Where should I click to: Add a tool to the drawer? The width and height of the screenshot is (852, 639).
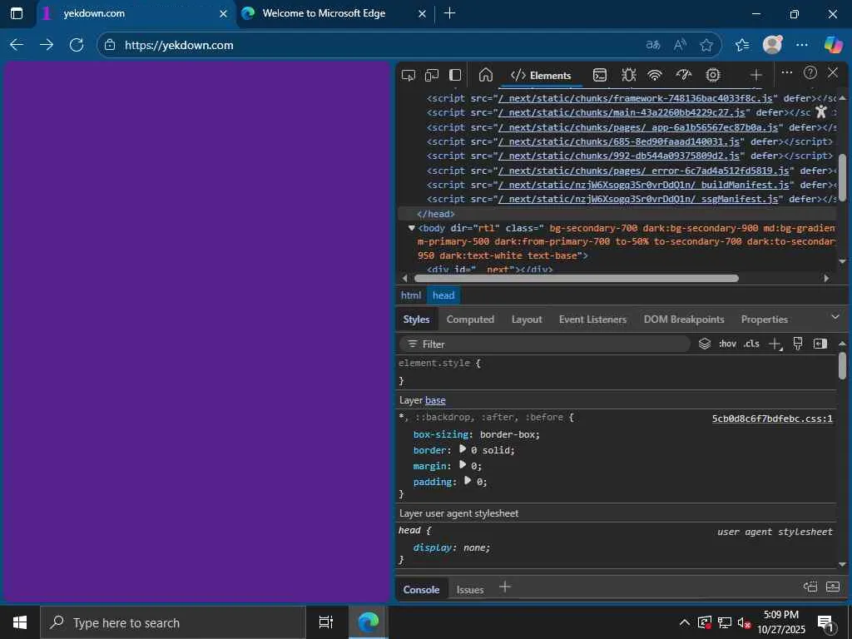pos(505,587)
